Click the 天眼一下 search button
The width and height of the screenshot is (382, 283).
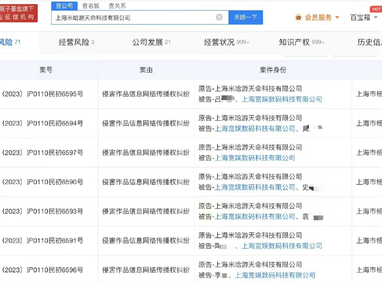pyautogui.click(x=245, y=17)
